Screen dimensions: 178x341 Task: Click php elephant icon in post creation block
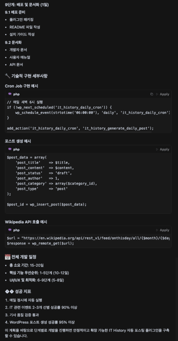coord(10,149)
